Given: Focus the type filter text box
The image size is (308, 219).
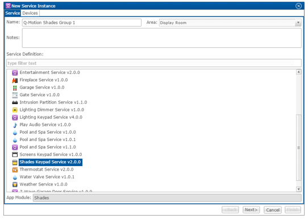Looking at the screenshot, I should (154, 63).
